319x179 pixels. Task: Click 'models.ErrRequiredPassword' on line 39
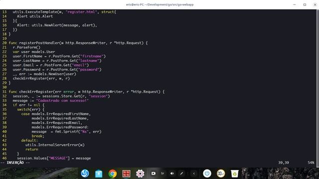click(x=59, y=127)
